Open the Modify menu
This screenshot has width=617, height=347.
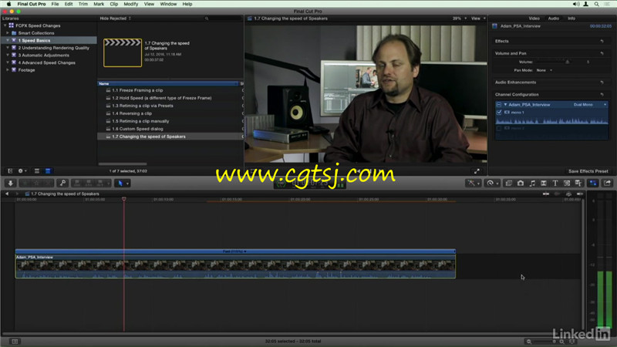click(130, 4)
